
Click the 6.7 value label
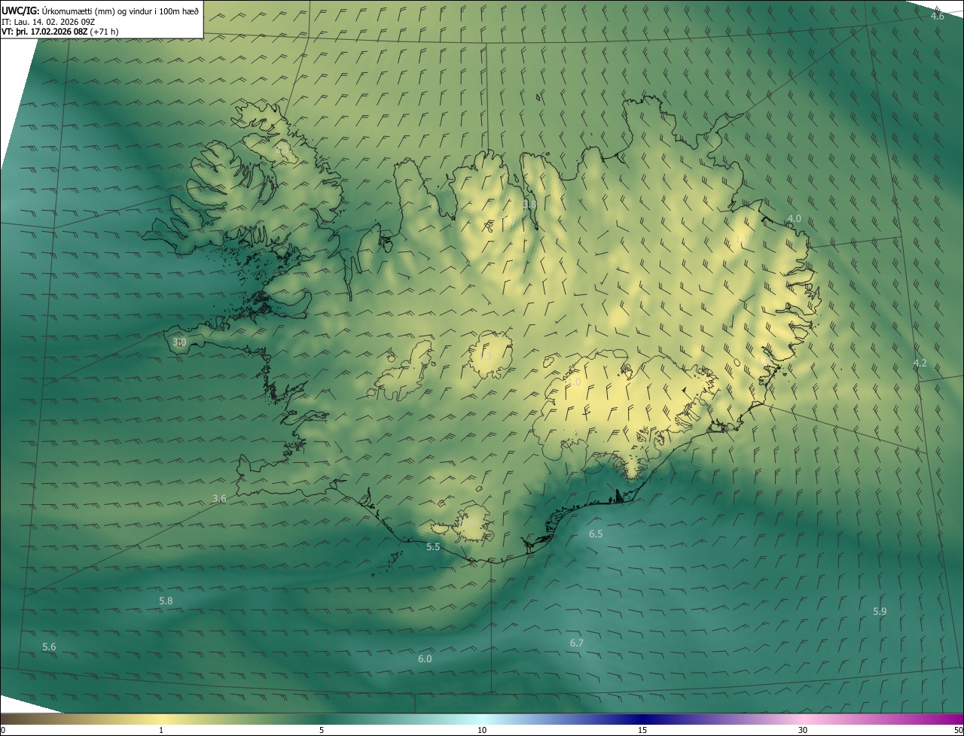click(577, 643)
